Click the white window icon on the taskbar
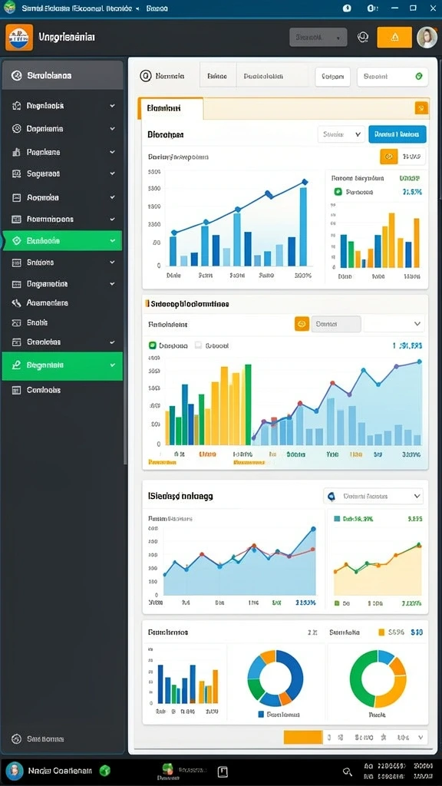This screenshot has width=442, height=786. point(223,771)
